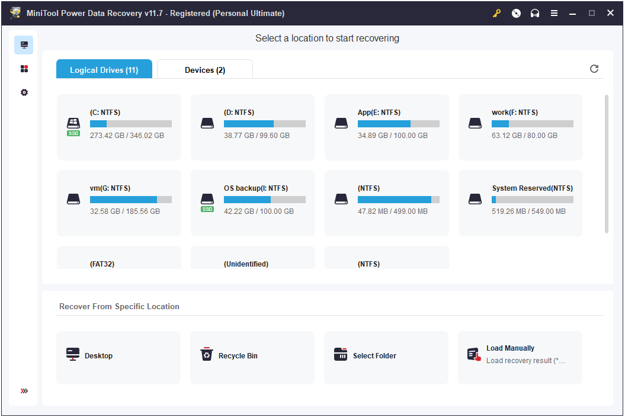Click the Desktop monitor icon
This screenshot has width=625, height=417.
[x=72, y=354]
